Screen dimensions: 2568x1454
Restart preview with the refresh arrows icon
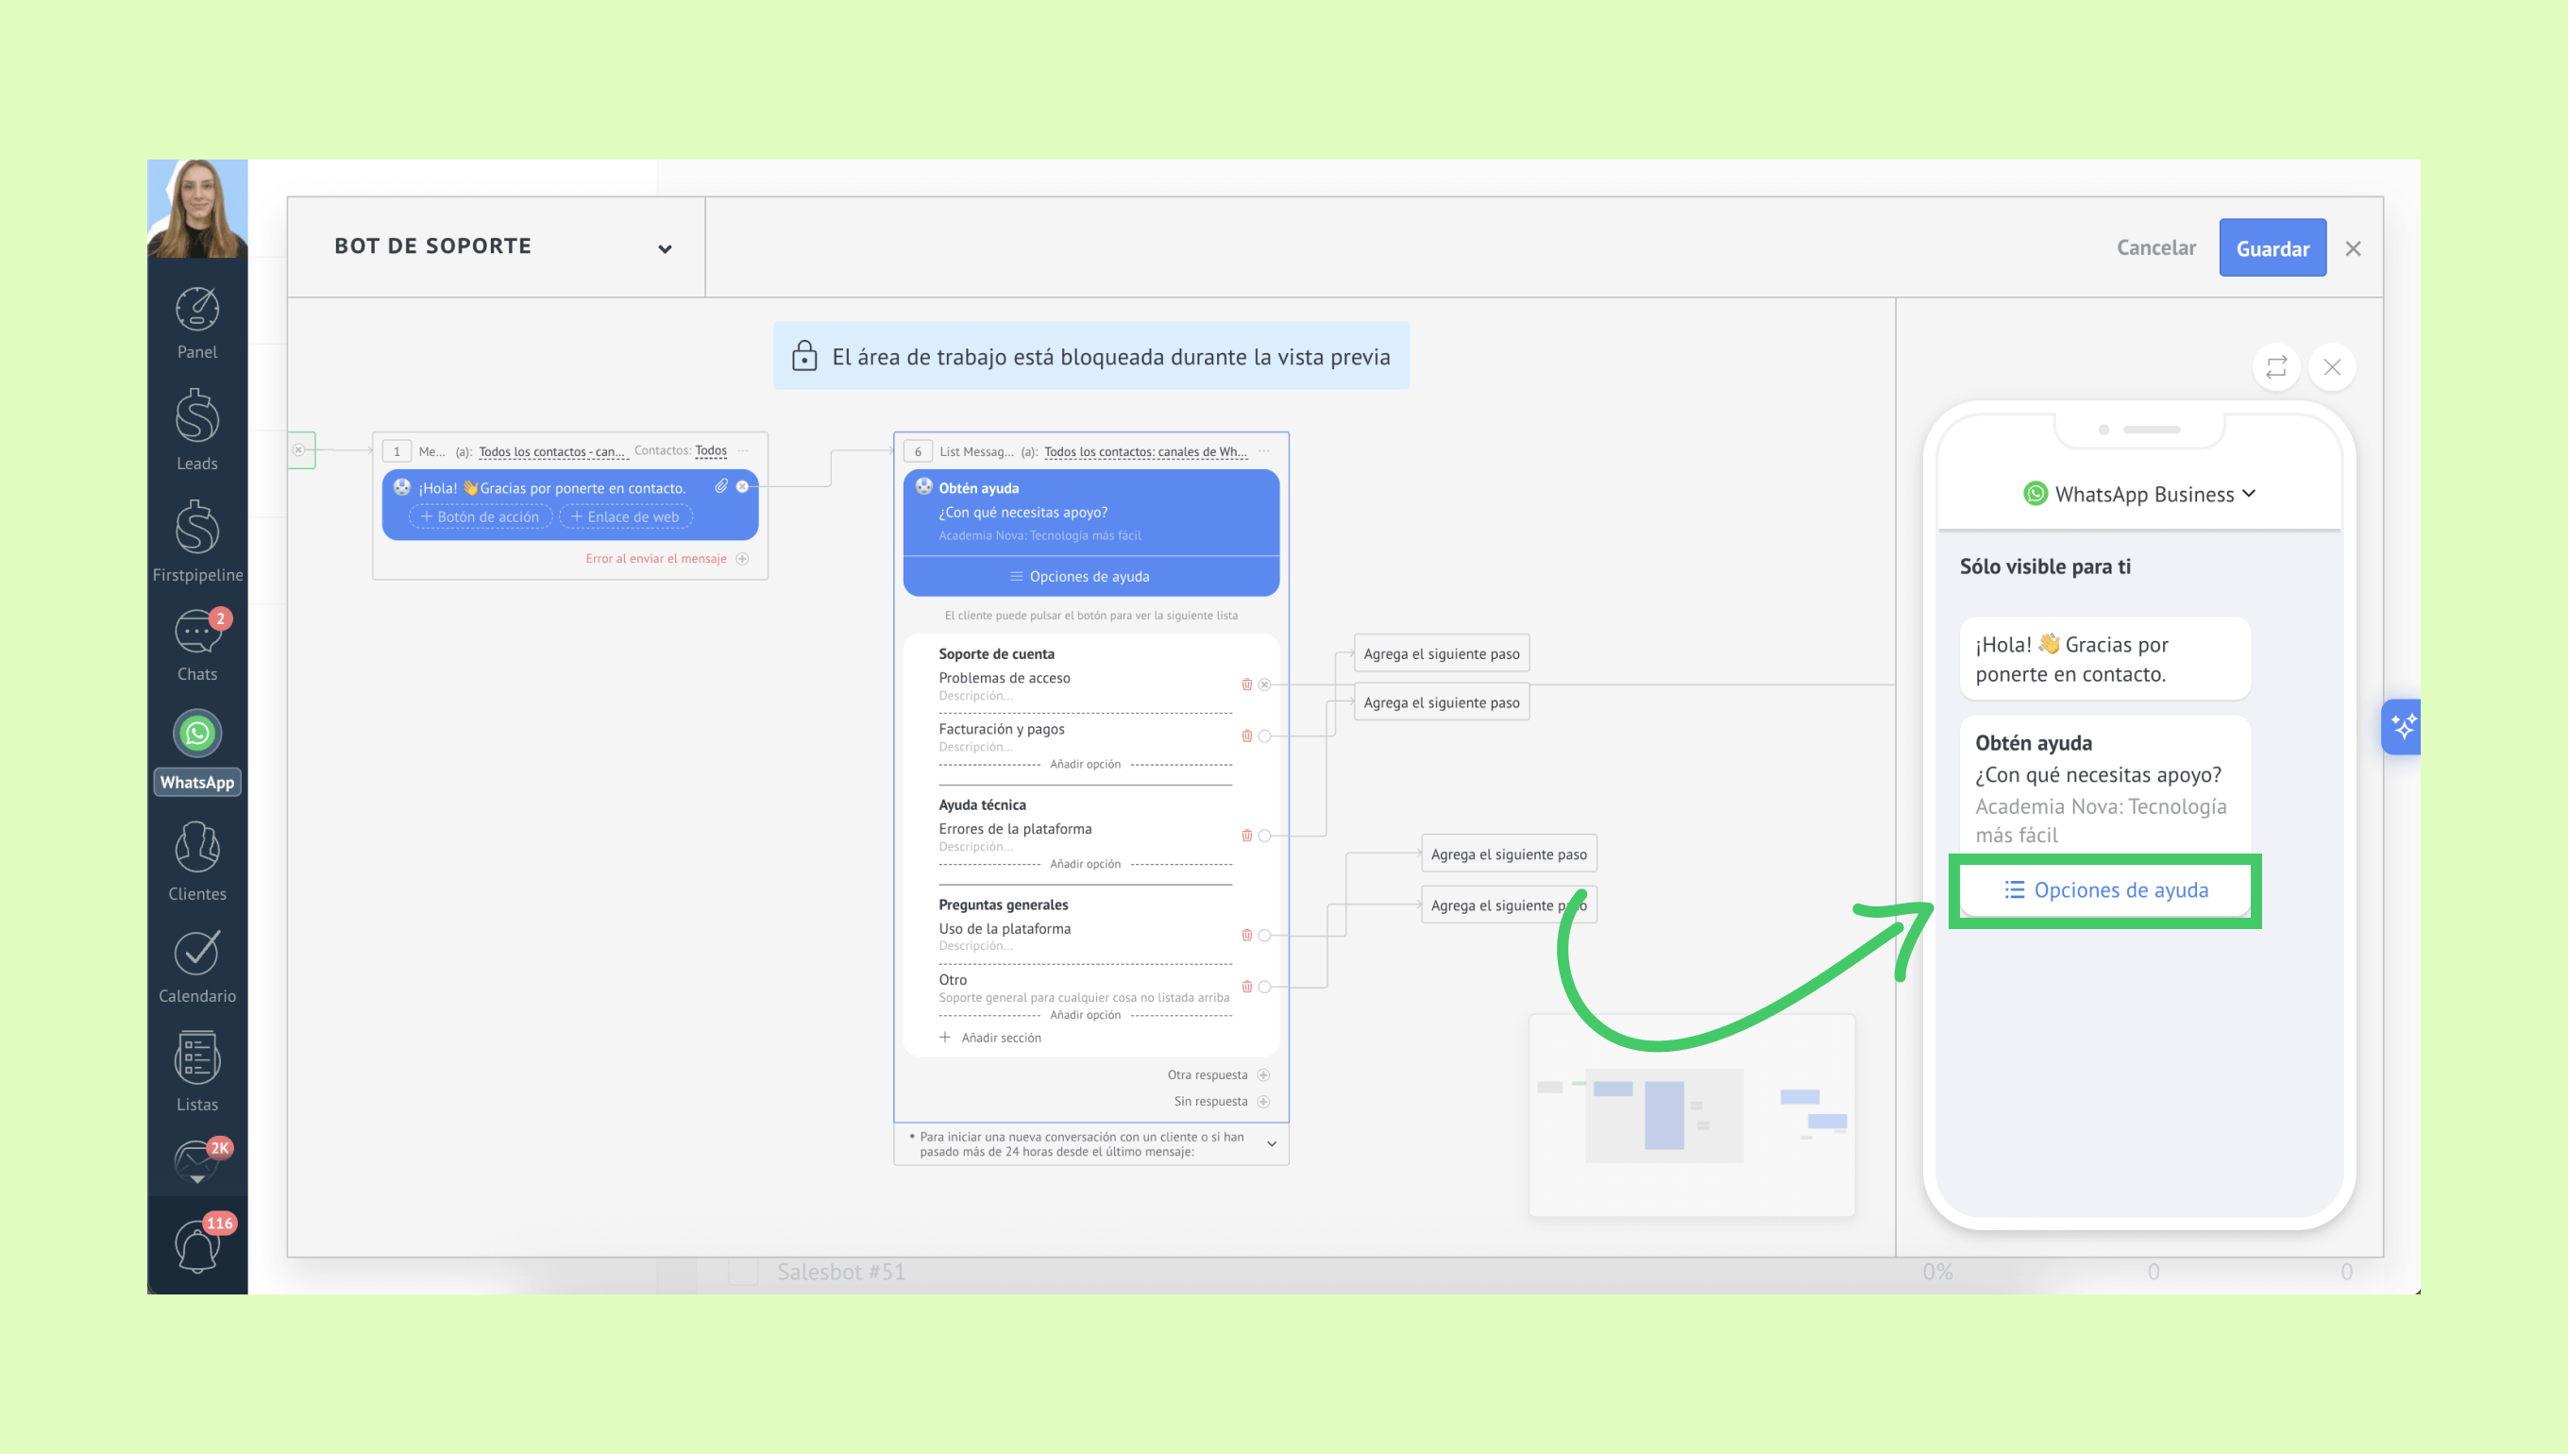(2275, 367)
